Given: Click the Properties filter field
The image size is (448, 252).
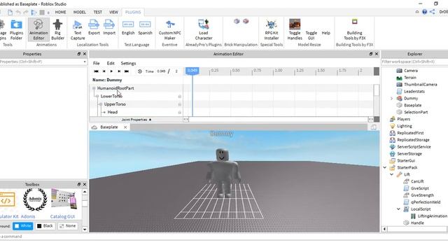Looking at the screenshot, I should 43,62.
